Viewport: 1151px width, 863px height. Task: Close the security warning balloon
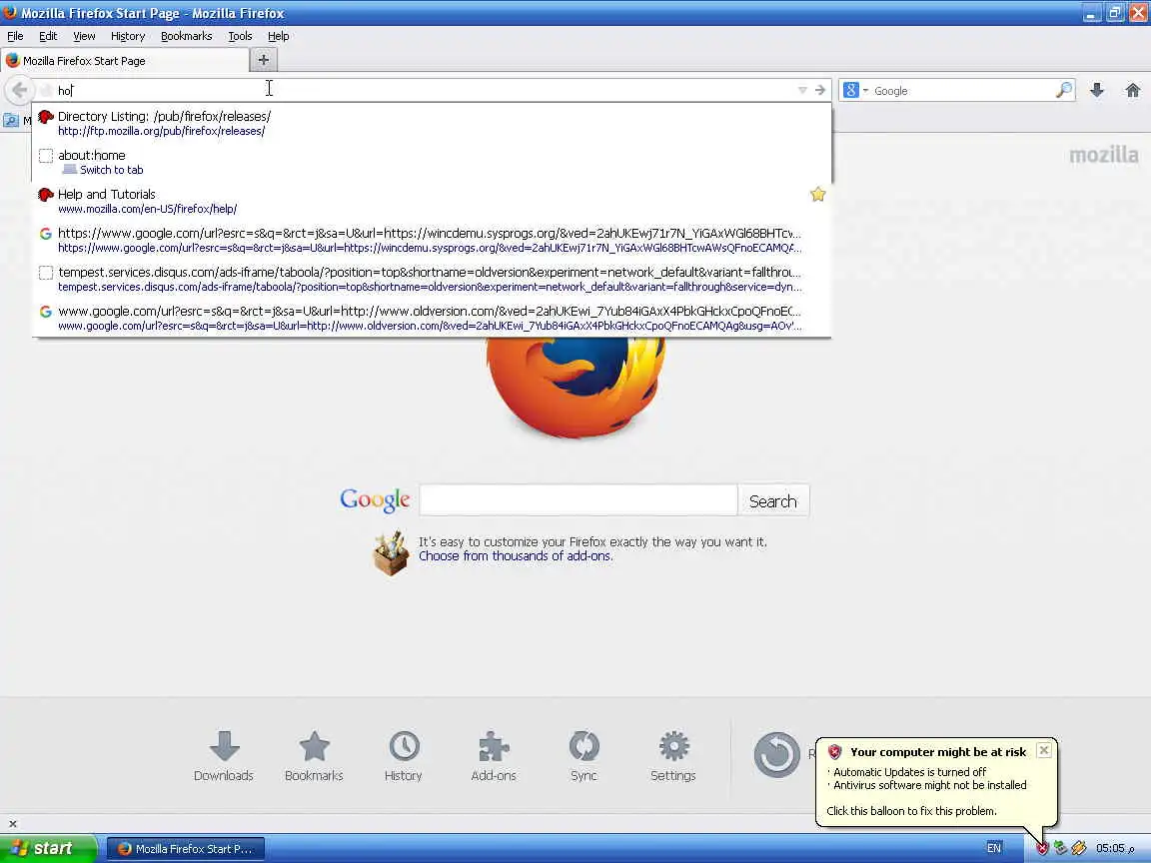point(1044,750)
